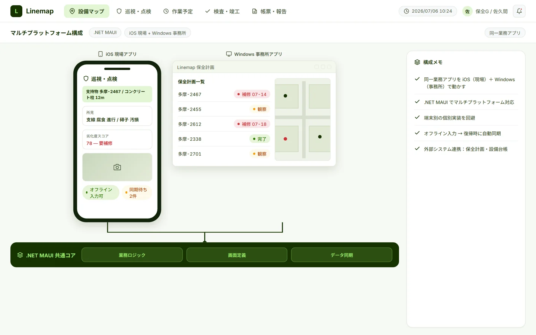The image size is (536, 335).
Task: Click the 業務ロジック module button
Action: coord(132,255)
